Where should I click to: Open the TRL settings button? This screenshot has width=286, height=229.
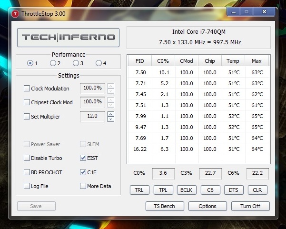tap(139, 190)
